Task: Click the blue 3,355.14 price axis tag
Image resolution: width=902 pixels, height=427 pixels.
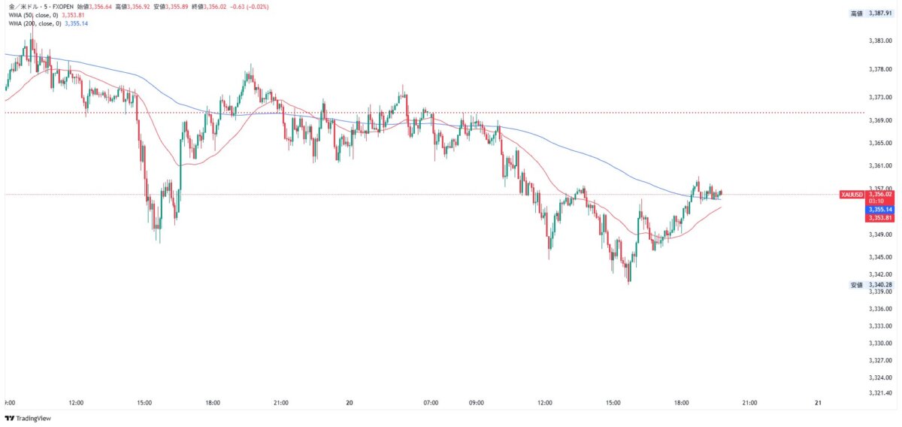Action: pos(879,209)
